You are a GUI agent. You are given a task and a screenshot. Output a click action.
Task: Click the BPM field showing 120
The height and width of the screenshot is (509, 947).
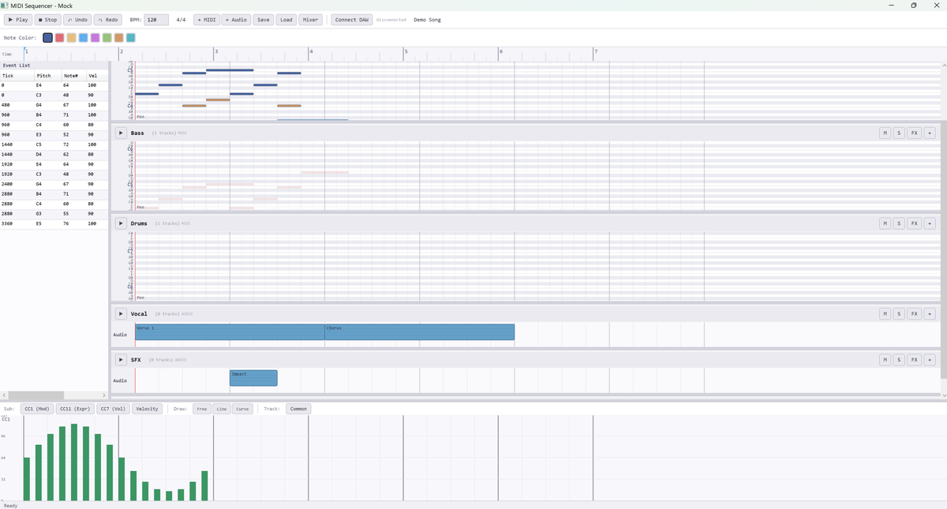pyautogui.click(x=156, y=20)
